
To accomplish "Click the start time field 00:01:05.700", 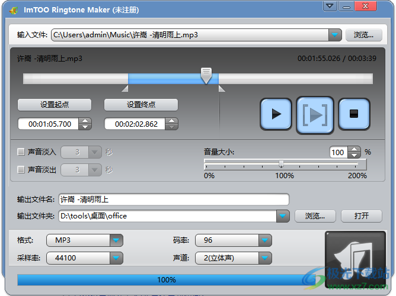I will (49, 124).
